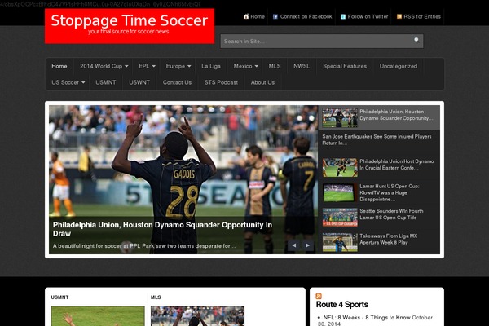Open the Contact Us menu item
The image size is (489, 326).
[177, 82]
